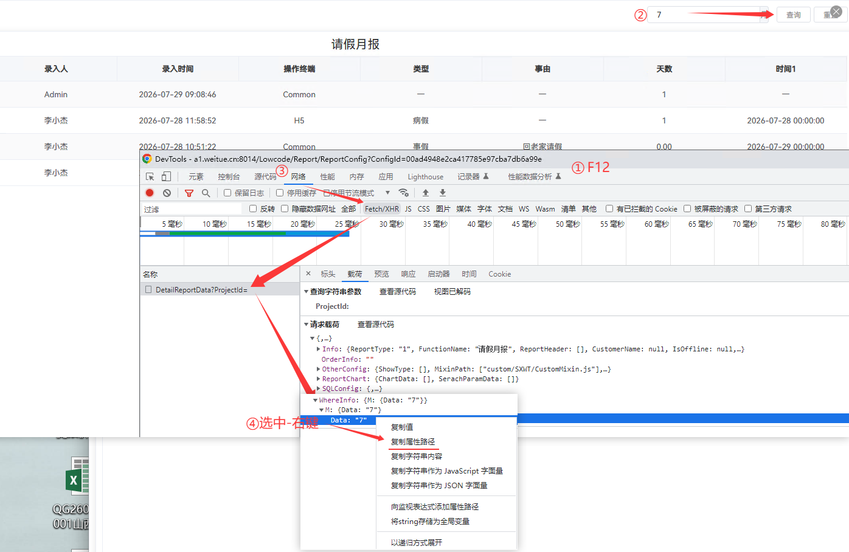Expand the ReportChart payload node

point(319,379)
